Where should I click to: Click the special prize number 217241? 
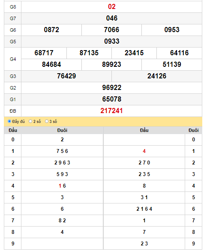tap(111, 111)
